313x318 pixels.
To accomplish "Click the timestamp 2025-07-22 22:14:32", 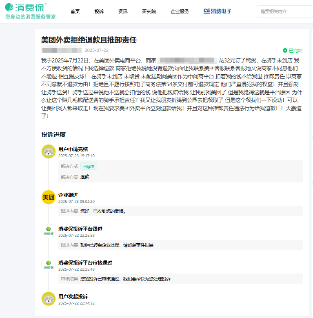I will pos(76,303).
